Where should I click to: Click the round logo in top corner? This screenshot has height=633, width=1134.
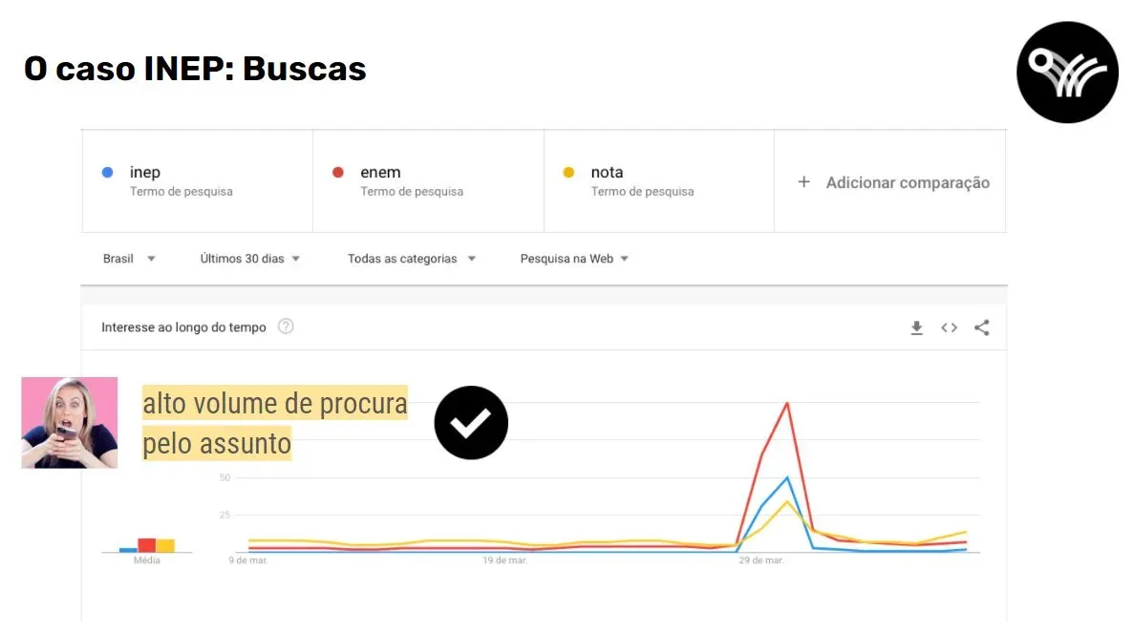pyautogui.click(x=1067, y=73)
